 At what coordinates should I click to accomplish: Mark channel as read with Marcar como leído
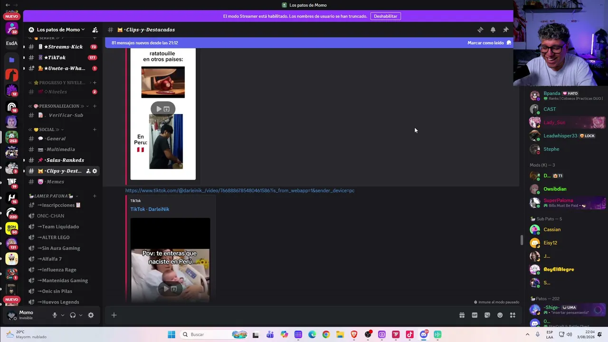click(489, 43)
